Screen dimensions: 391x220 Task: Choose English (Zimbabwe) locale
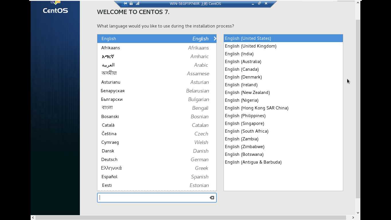tap(283, 147)
